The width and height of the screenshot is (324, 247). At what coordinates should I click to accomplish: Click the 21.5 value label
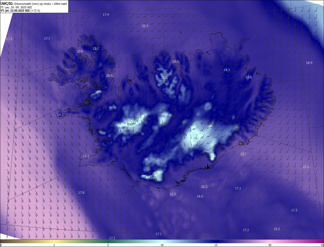coord(173,194)
